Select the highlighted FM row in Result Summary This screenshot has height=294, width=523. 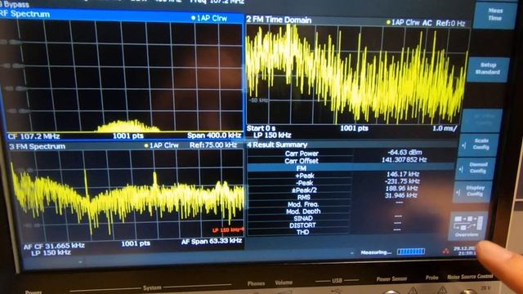point(351,168)
